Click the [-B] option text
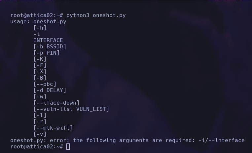The height and width of the screenshot is (153, 252). pos(40,78)
